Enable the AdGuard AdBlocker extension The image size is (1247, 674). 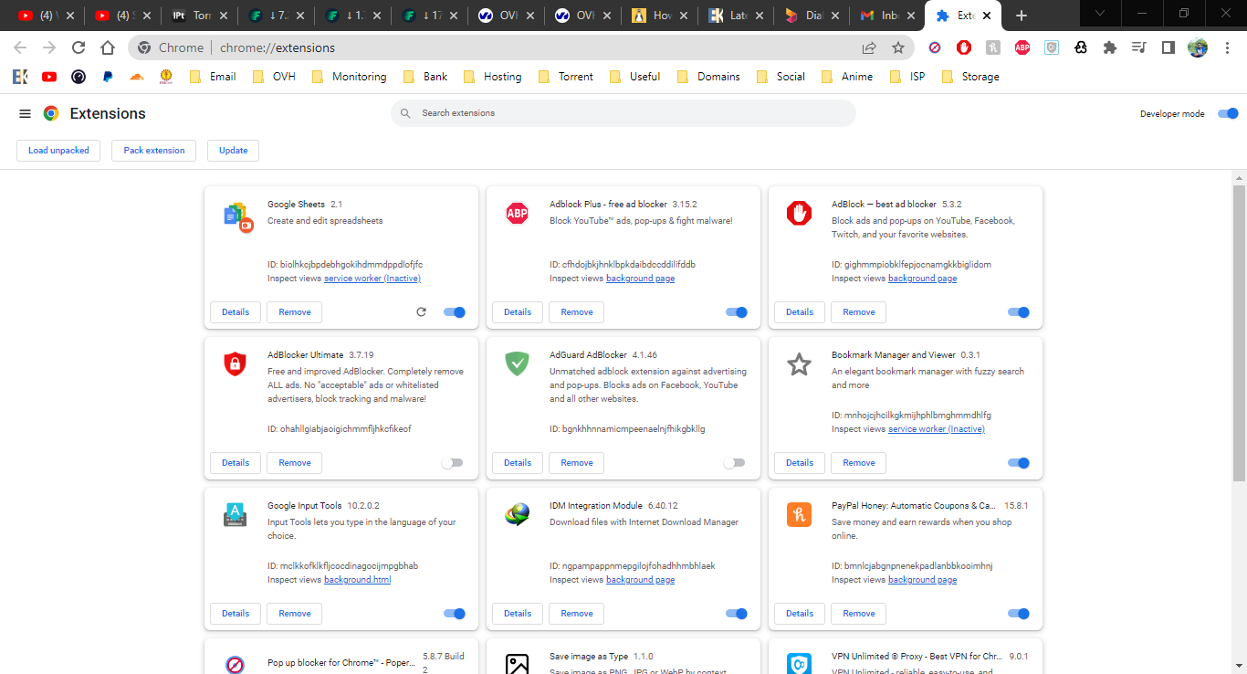(734, 463)
